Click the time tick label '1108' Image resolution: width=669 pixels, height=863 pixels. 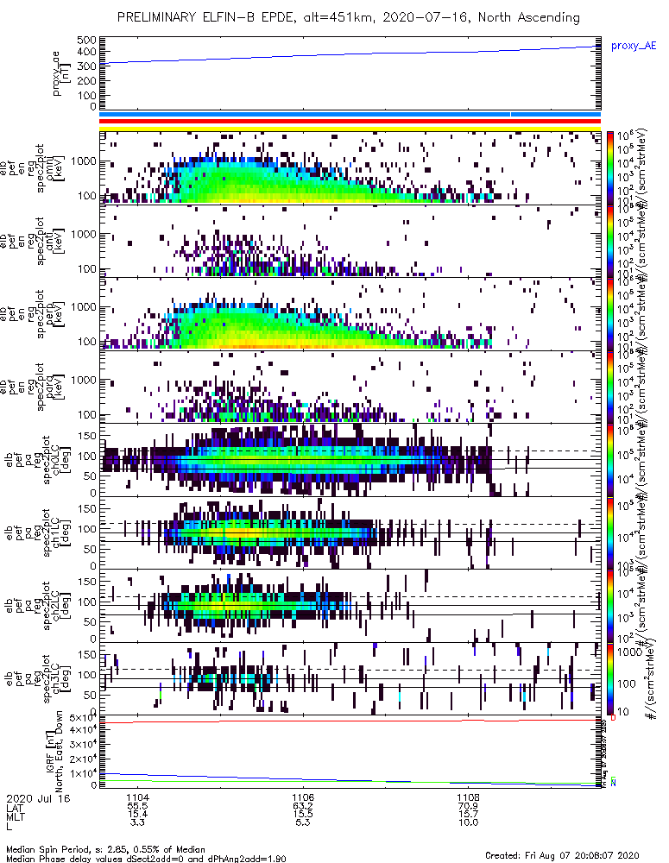468,797
